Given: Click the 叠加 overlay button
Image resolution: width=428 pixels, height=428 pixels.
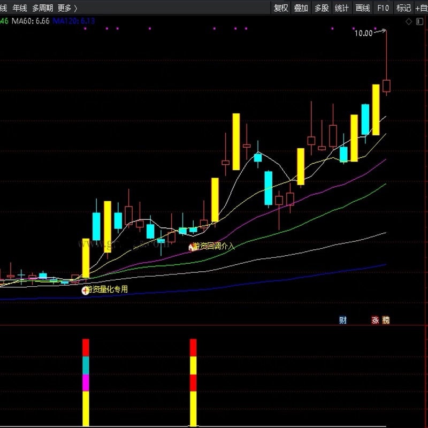Looking at the screenshot, I should point(301,8).
